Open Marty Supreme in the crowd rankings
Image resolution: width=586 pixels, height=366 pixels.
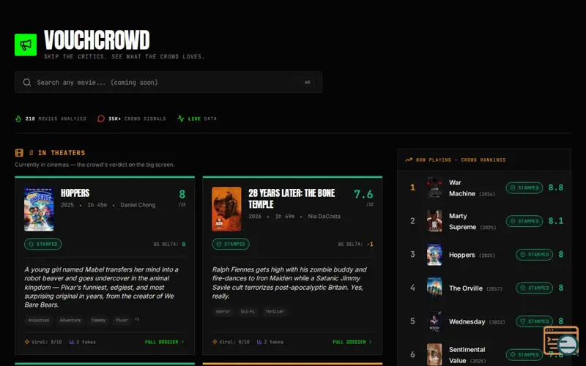pos(484,221)
